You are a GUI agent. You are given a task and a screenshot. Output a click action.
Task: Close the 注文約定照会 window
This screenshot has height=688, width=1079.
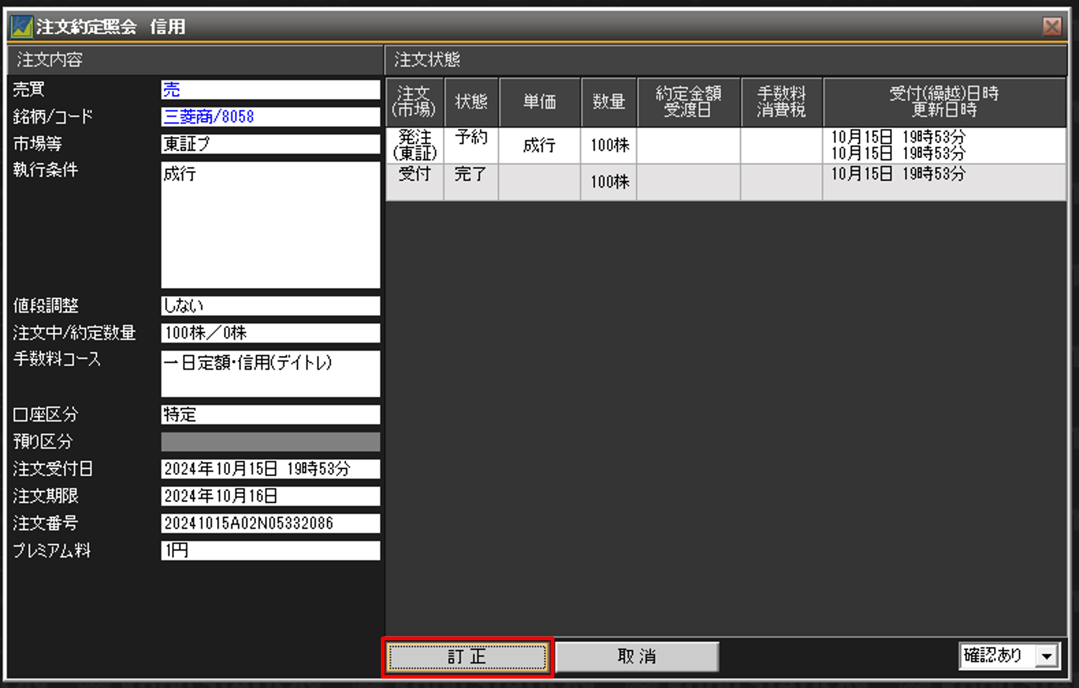1052,26
